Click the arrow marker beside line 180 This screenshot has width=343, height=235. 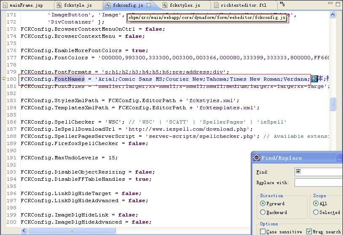3,79
